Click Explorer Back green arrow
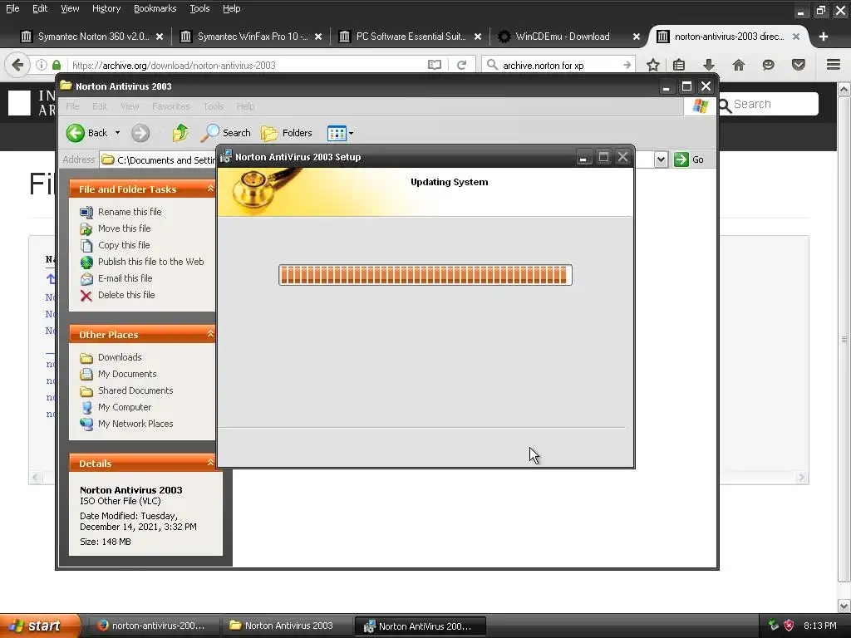Image resolution: width=851 pixels, height=638 pixels. 76,133
